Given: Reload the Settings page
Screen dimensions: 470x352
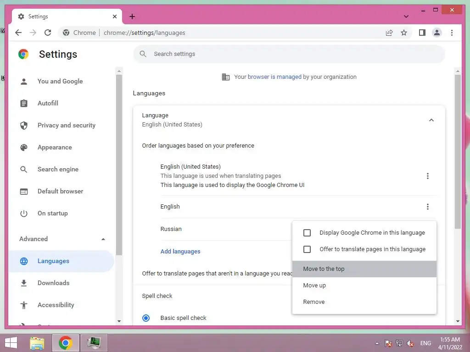Looking at the screenshot, I should pyautogui.click(x=48, y=33).
